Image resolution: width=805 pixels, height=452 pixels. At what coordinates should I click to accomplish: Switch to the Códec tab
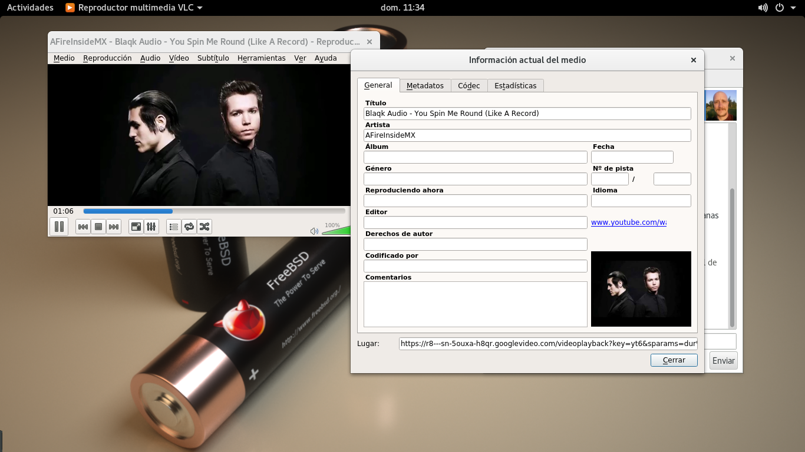pyautogui.click(x=469, y=86)
